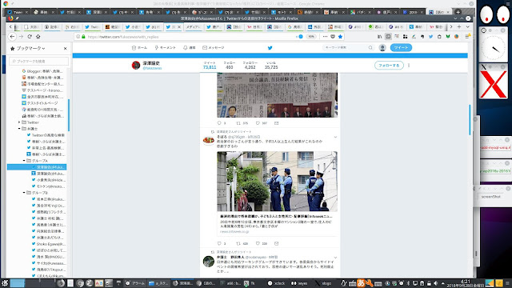Click the search magnifier in Twitter keyword box
The width and height of the screenshot is (512, 288).
pos(370,48)
